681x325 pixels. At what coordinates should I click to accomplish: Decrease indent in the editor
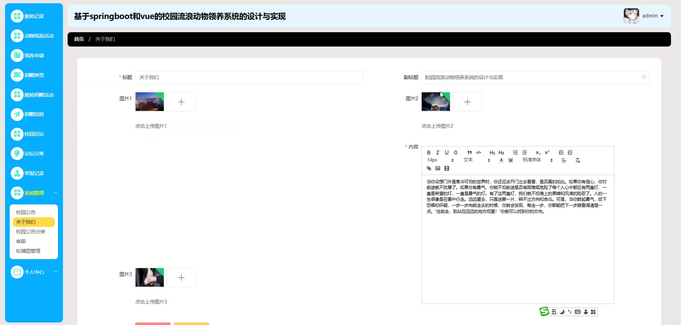click(x=561, y=152)
